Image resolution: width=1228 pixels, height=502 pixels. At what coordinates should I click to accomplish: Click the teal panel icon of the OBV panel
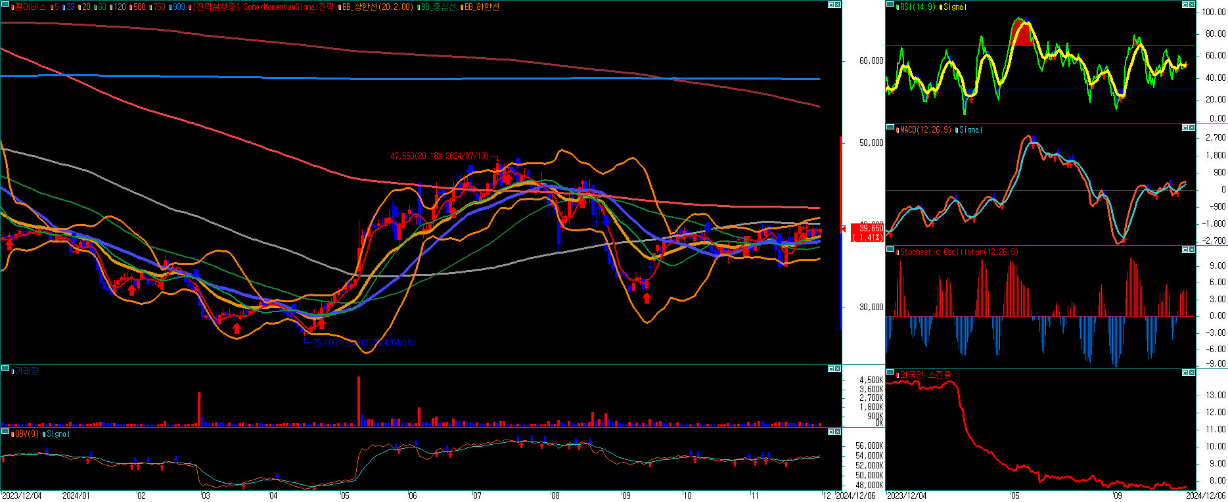[5, 432]
